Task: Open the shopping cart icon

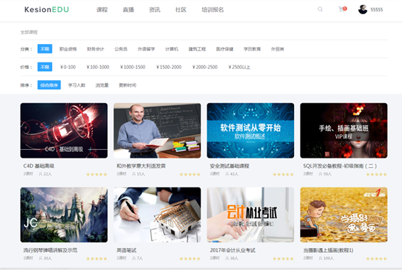Action: (342, 9)
